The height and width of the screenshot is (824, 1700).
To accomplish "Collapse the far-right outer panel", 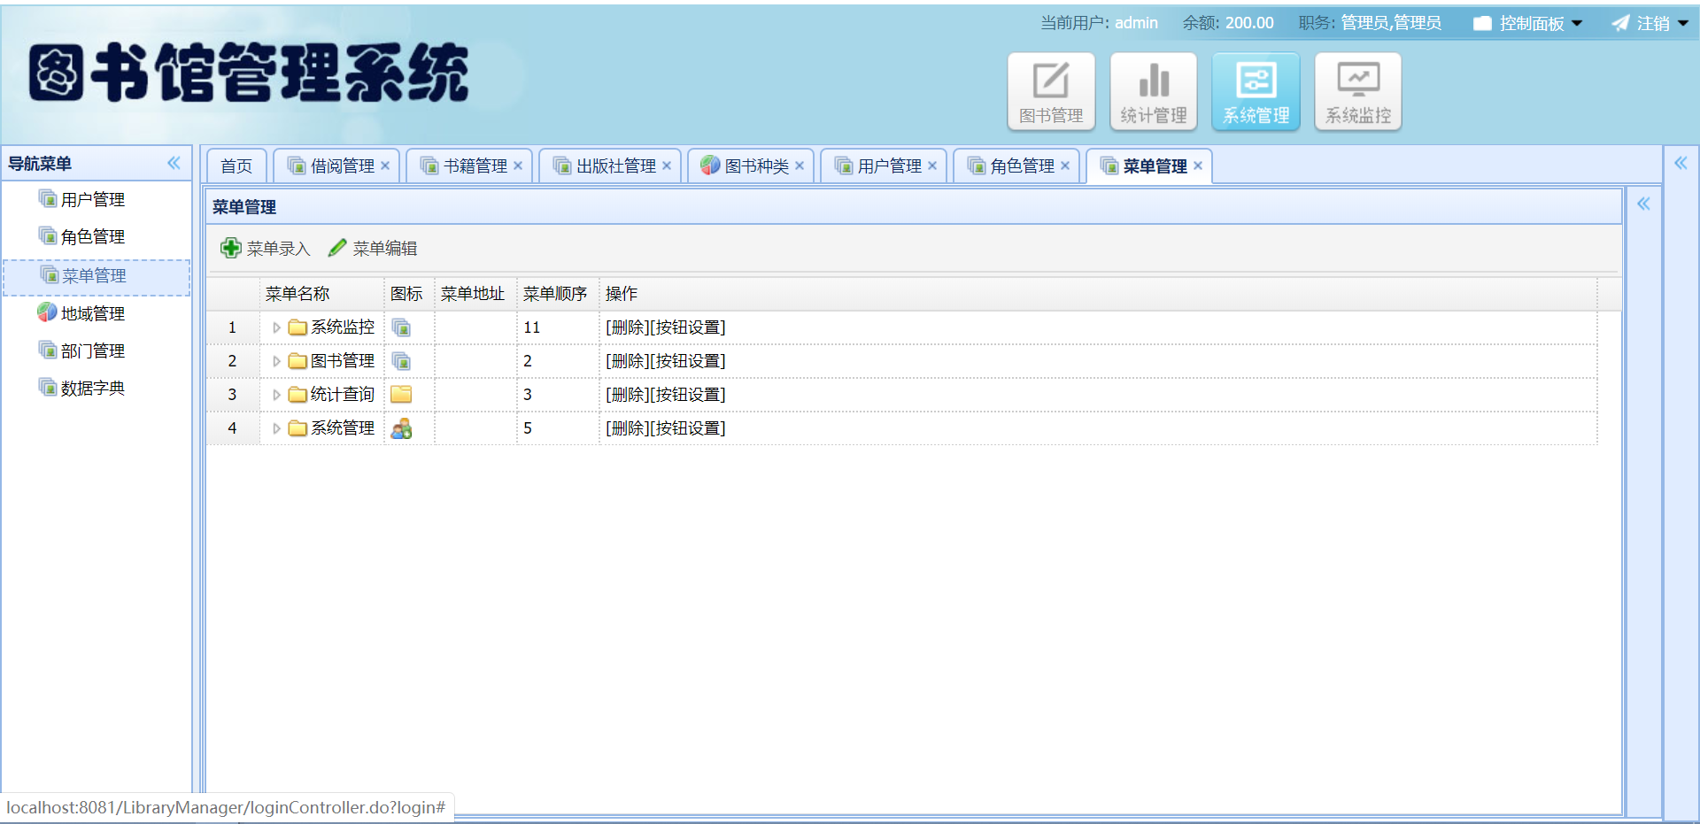I will pyautogui.click(x=1681, y=163).
